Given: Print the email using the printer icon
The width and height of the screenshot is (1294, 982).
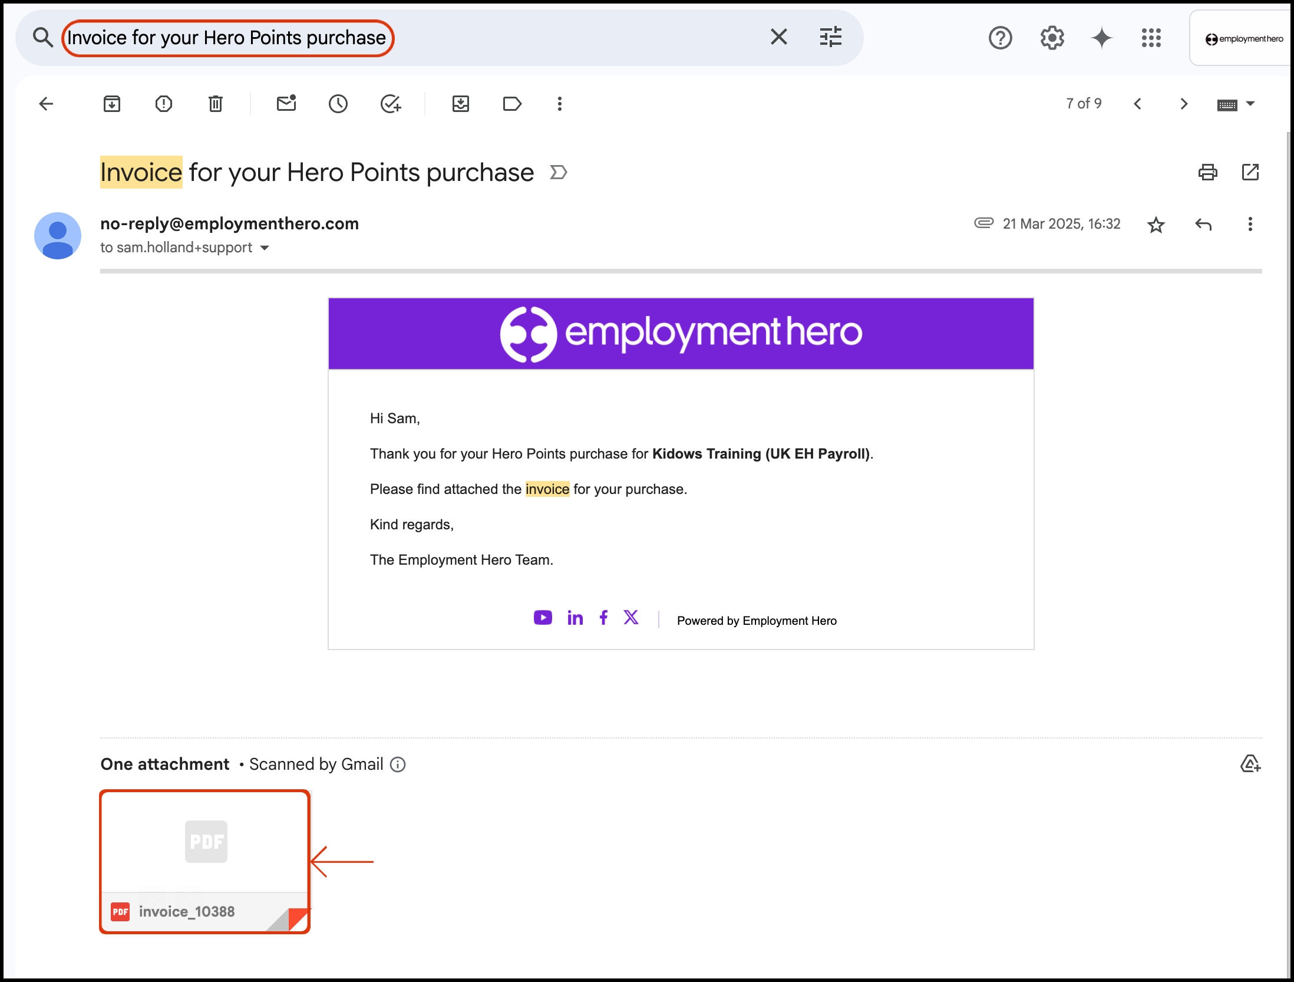Looking at the screenshot, I should (x=1207, y=172).
